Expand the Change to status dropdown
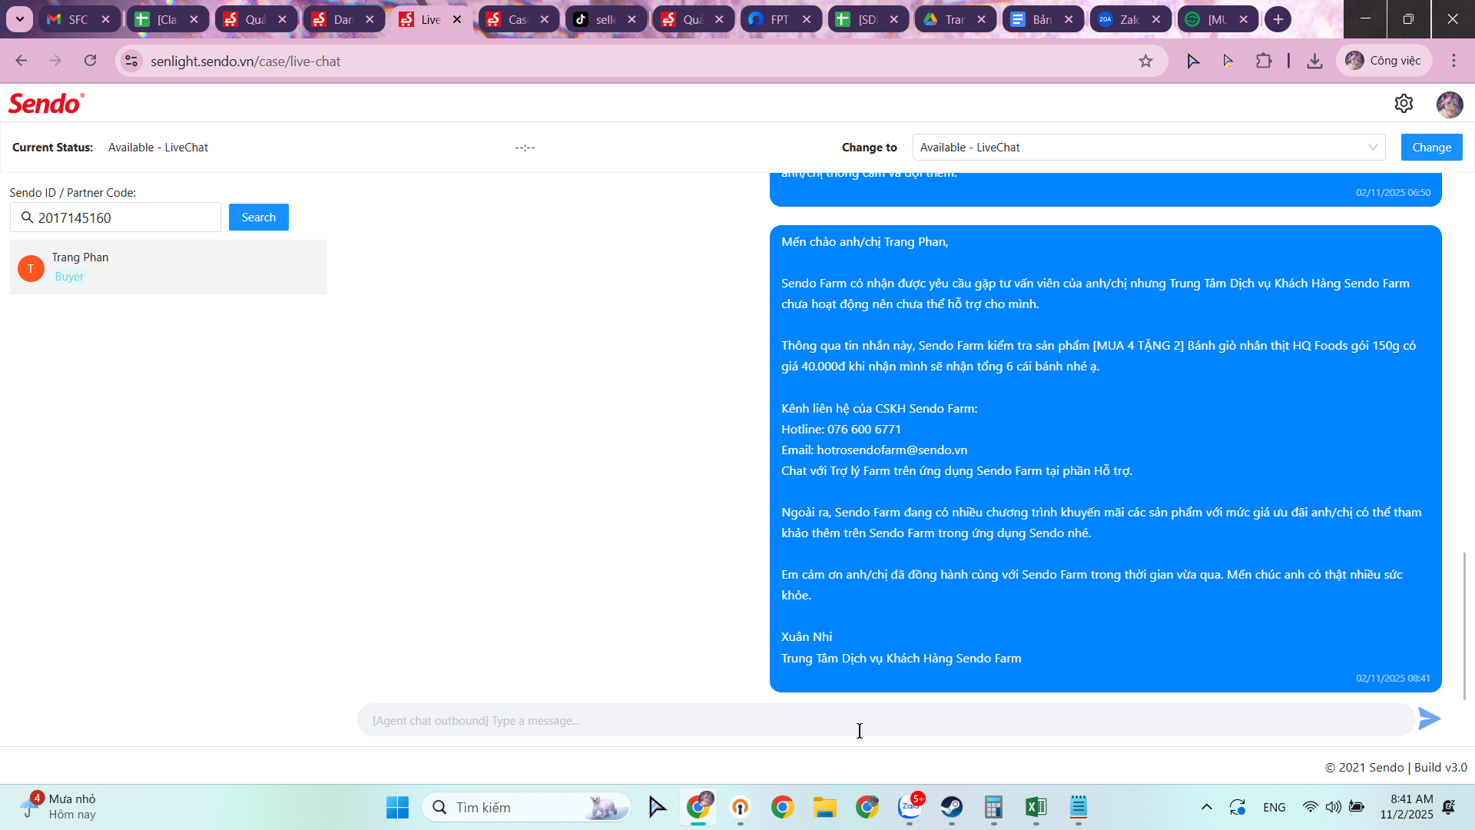1475x830 pixels. click(x=1149, y=148)
